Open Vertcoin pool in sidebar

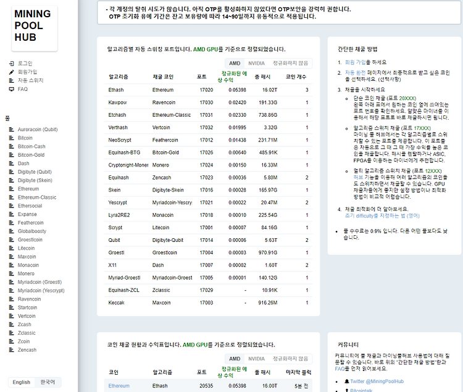point(27,316)
